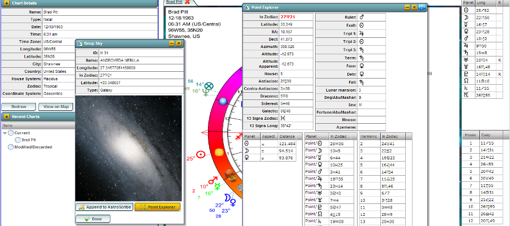Click the Point Explorer title bar icon
510x226 pixels.
(x=247, y=7)
